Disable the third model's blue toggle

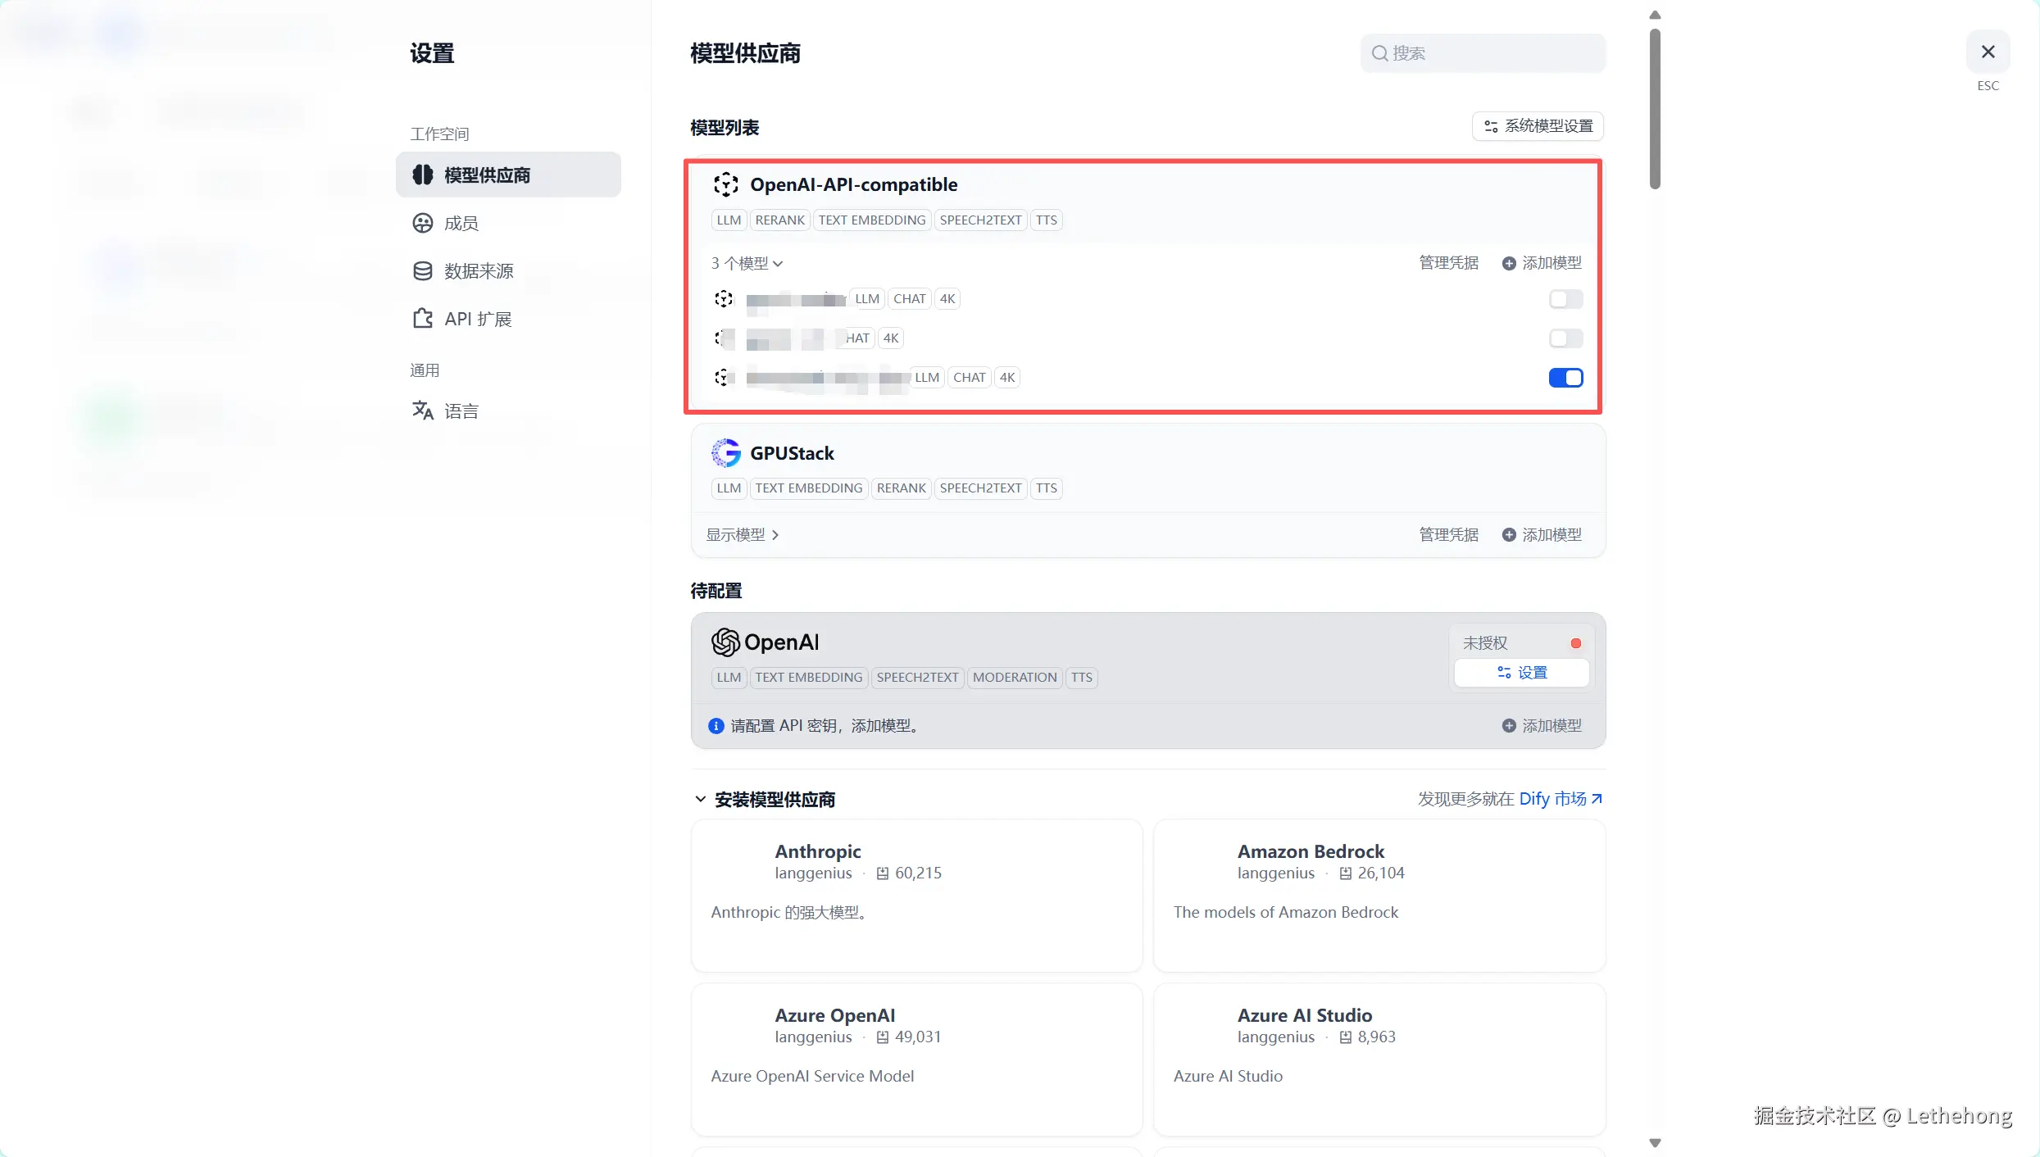1565,378
